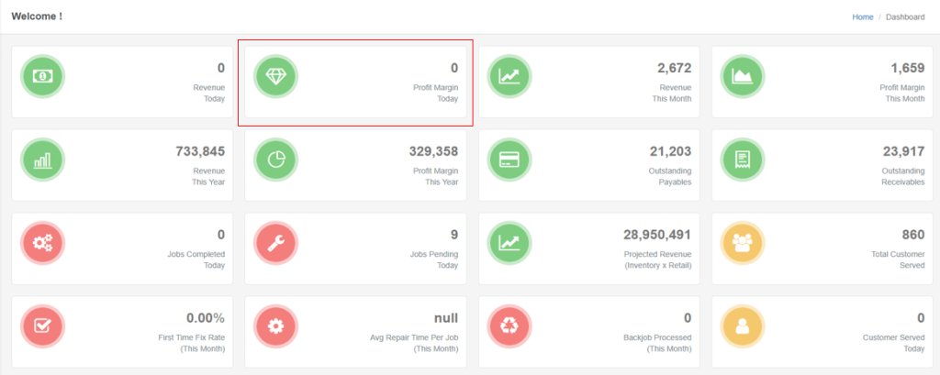Screen dimensions: 940x375
Task: Click the Jobs Completed Today gears icon
Action: (x=43, y=243)
